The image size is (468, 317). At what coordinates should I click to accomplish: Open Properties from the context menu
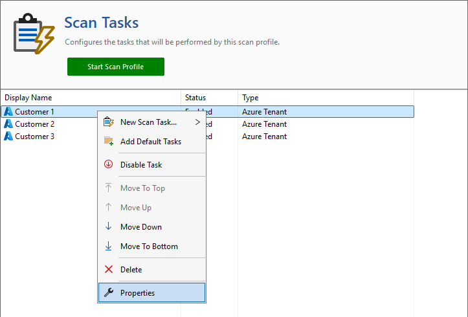[x=137, y=293]
